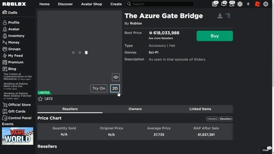Click the Gift Cards icon
274x154 pixels.
coord(5,111)
